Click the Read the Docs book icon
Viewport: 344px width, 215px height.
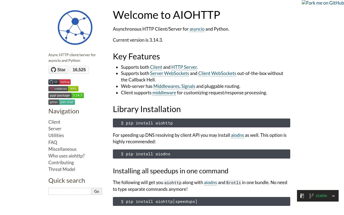[302, 196]
